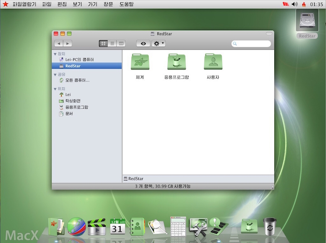Go forward with the right arrow button
The image size is (326, 243).
point(68,44)
